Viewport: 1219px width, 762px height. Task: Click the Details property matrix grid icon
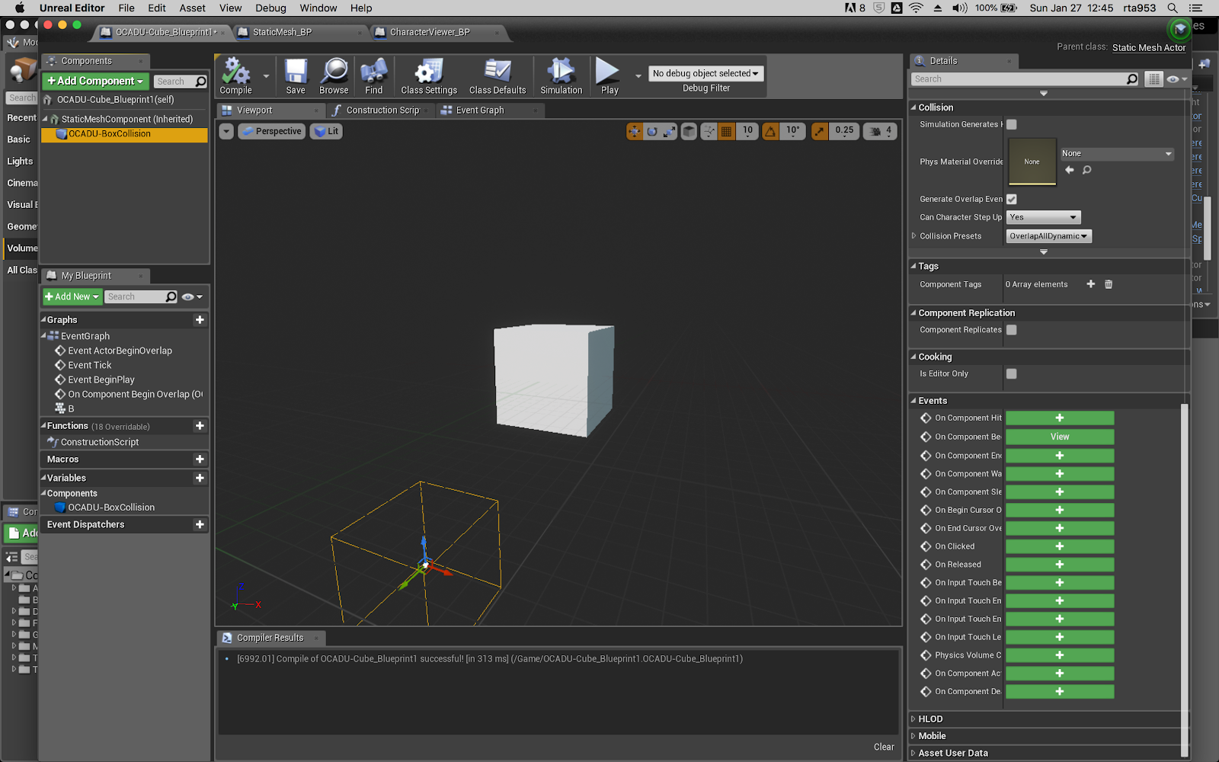1154,79
